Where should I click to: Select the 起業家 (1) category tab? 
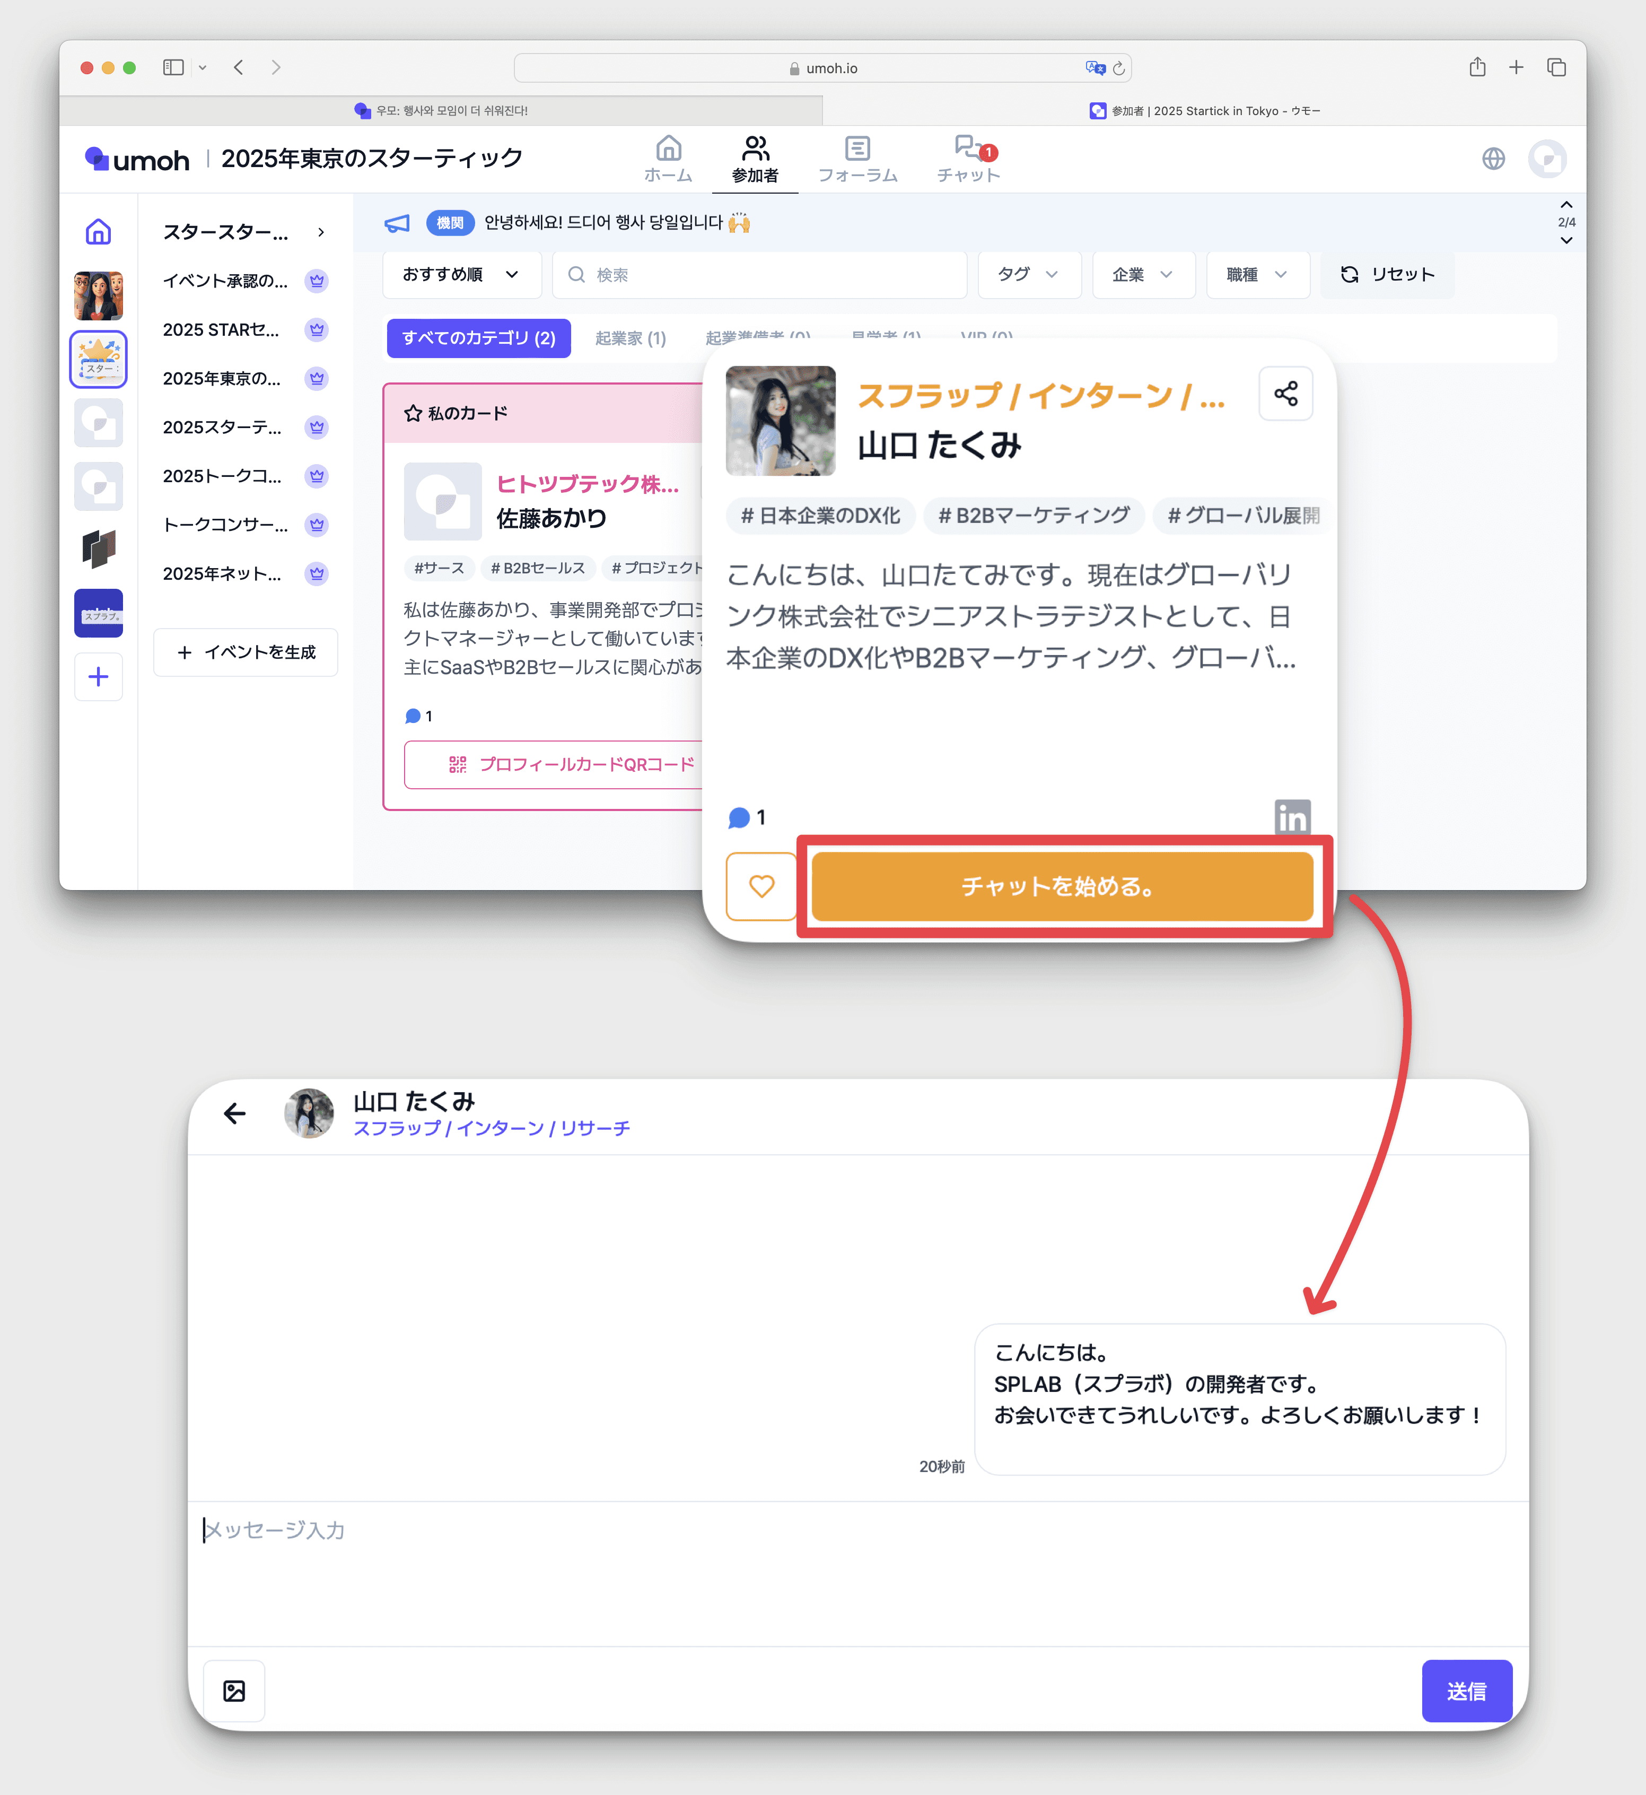[631, 338]
